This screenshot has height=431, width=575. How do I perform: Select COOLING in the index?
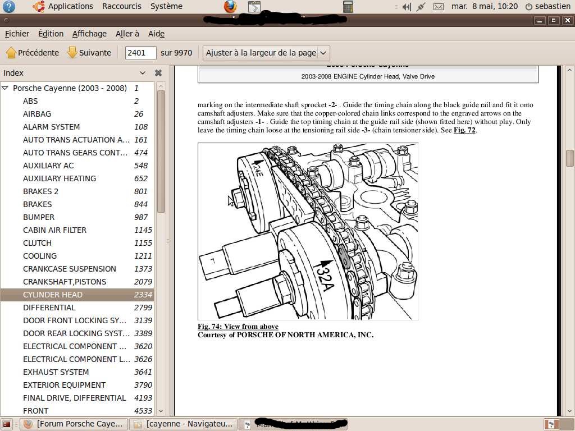(77, 256)
